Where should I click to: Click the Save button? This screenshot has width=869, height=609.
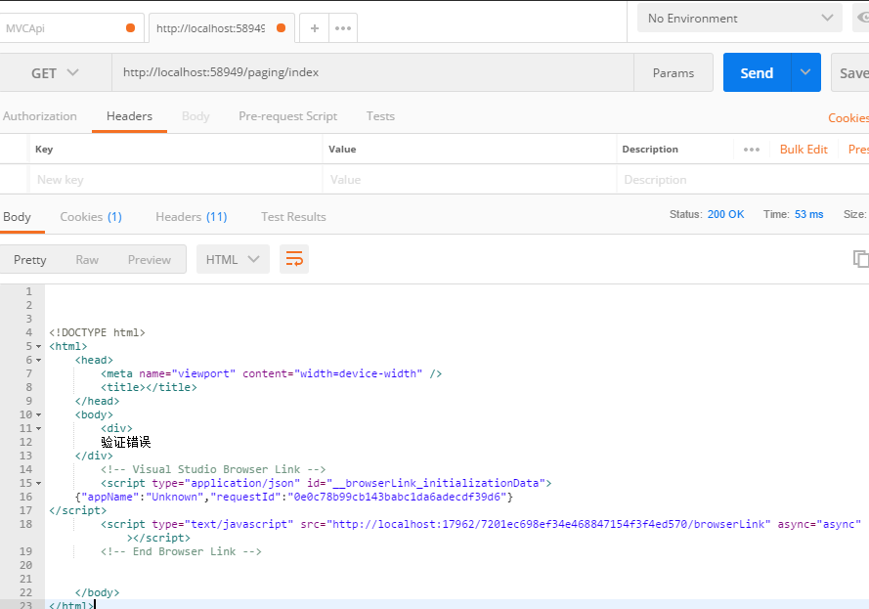851,72
